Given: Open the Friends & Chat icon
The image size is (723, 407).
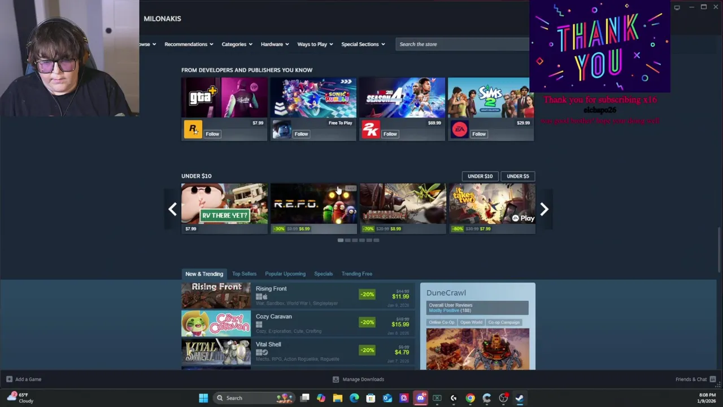Looking at the screenshot, I should (x=713, y=379).
